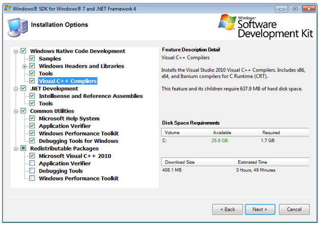
Task: Uncheck the Visual C++ Compilers checkbox
Action: (x=32, y=81)
